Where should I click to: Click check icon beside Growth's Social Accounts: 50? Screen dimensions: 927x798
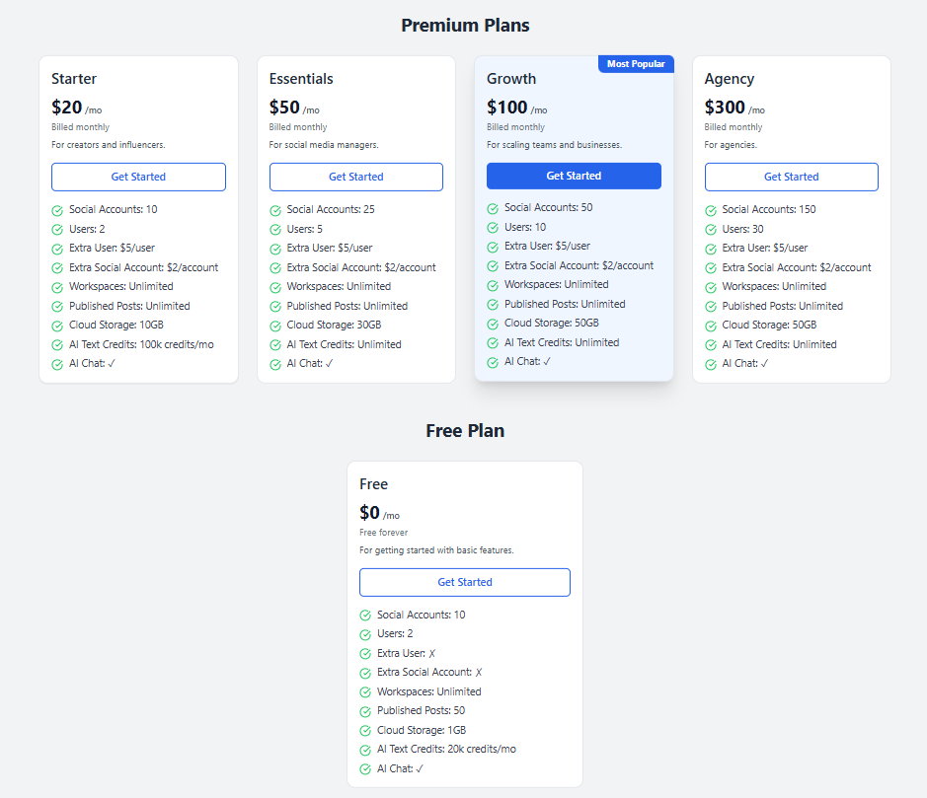(493, 208)
